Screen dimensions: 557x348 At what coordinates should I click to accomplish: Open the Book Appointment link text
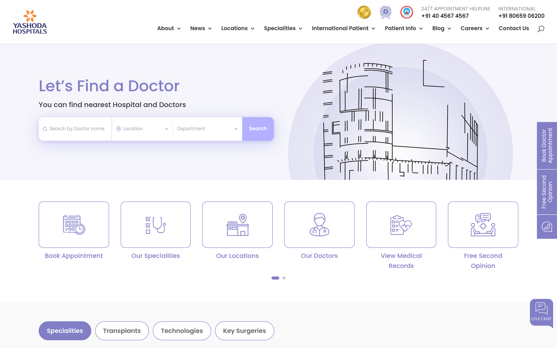tap(74, 256)
